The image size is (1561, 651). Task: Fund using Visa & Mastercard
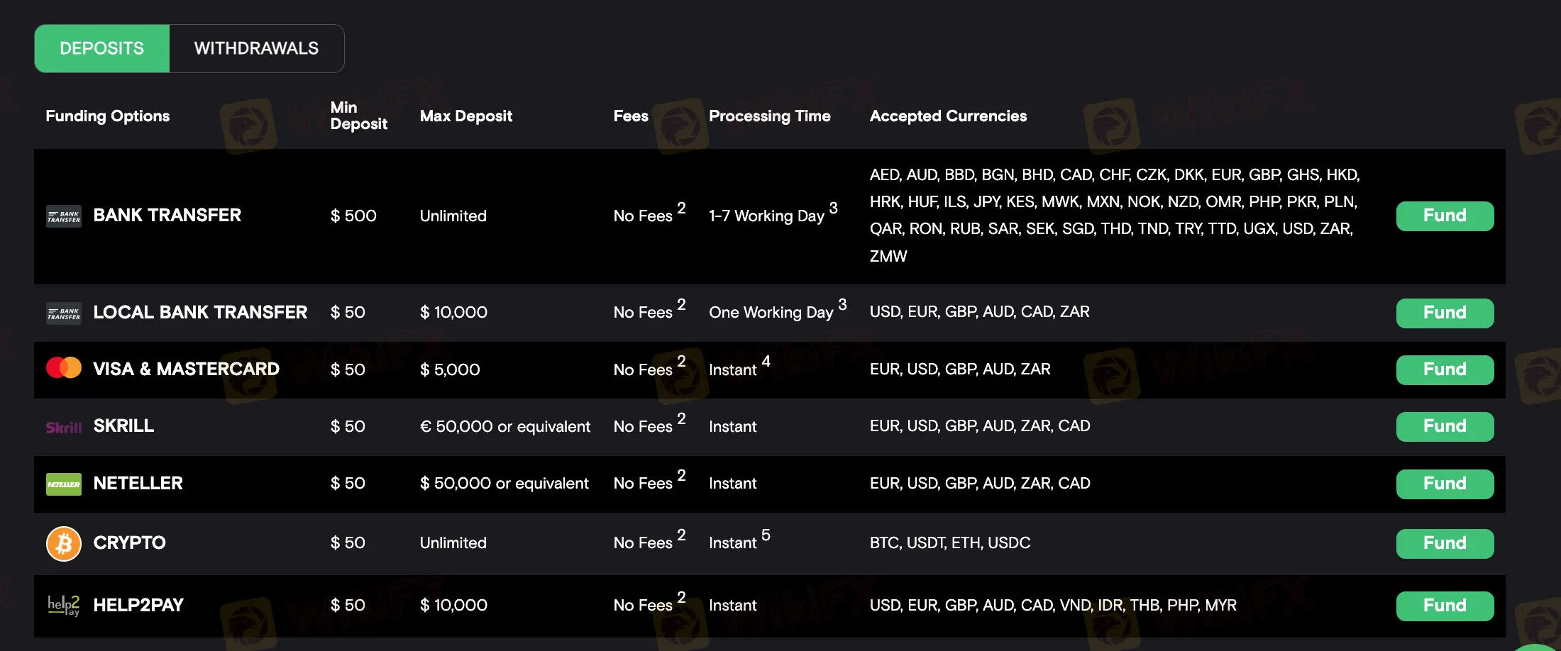coord(1445,369)
